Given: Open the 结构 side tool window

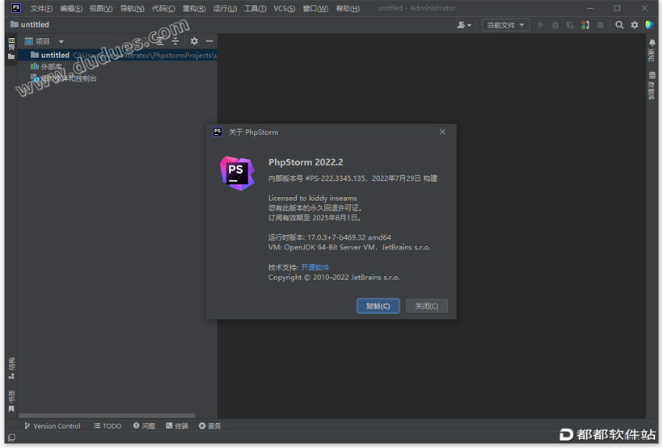Looking at the screenshot, I should coord(11,368).
